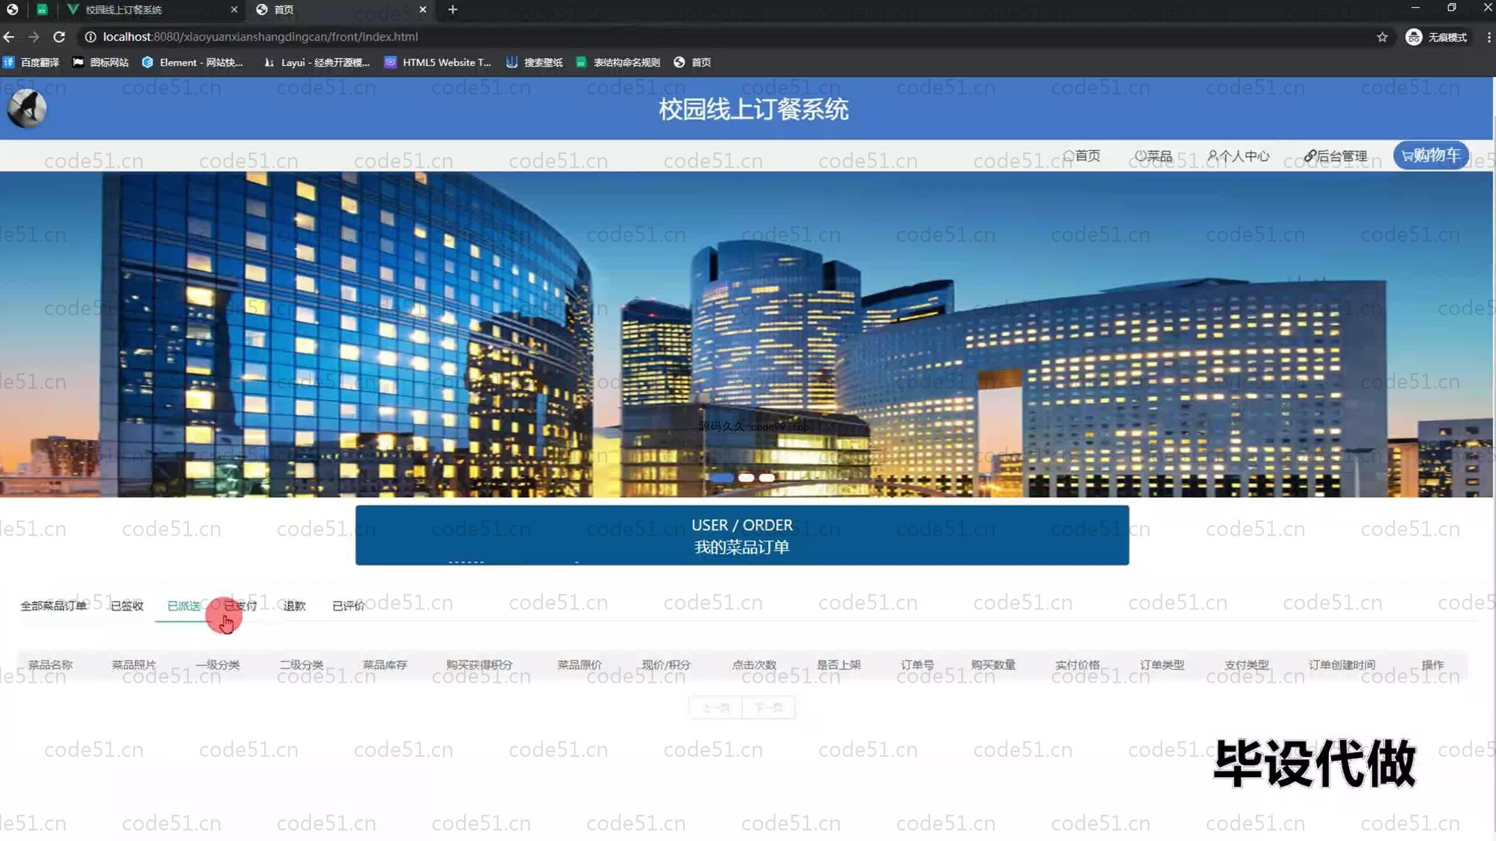The height and width of the screenshot is (841, 1496).
Task: Click the 现价/积分 column header
Action: click(666, 665)
